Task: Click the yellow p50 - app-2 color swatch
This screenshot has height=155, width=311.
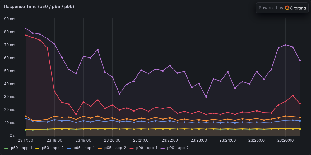Action: point(37,148)
